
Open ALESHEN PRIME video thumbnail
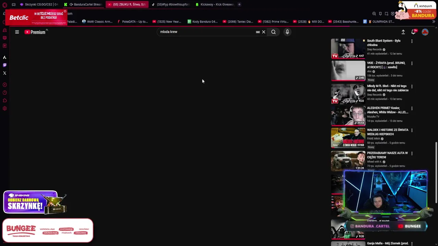click(348, 115)
